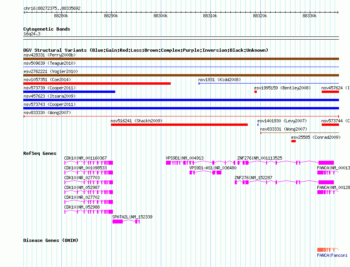Select the nsv1931 (Kidd2008) thin blue line
Screen dimensions: 350x267
[x=269, y=84]
